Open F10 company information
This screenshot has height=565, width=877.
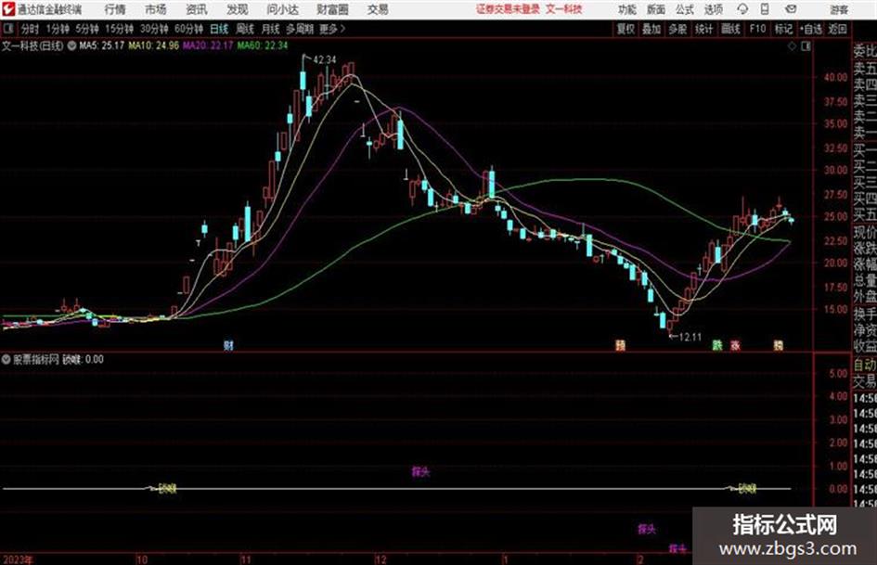click(757, 29)
